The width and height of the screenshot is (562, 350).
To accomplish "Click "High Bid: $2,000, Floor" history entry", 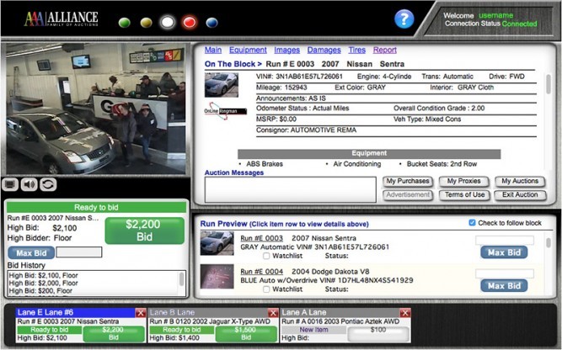I will pyautogui.click(x=43, y=283).
